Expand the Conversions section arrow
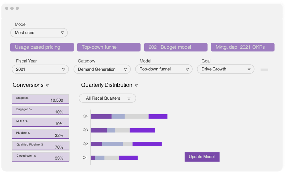The height and width of the screenshot is (173, 286). point(47,85)
